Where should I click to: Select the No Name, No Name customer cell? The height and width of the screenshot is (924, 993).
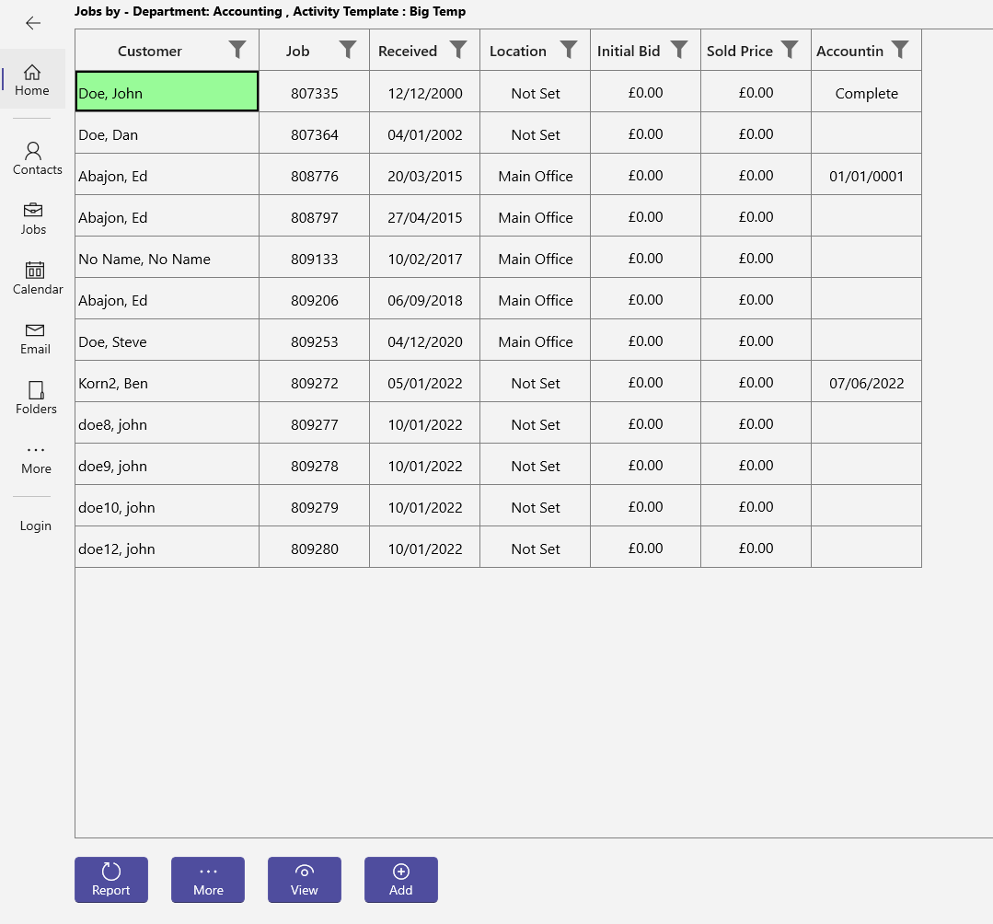click(167, 258)
